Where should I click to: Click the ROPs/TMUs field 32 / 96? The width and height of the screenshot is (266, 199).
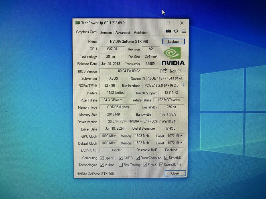[109, 86]
